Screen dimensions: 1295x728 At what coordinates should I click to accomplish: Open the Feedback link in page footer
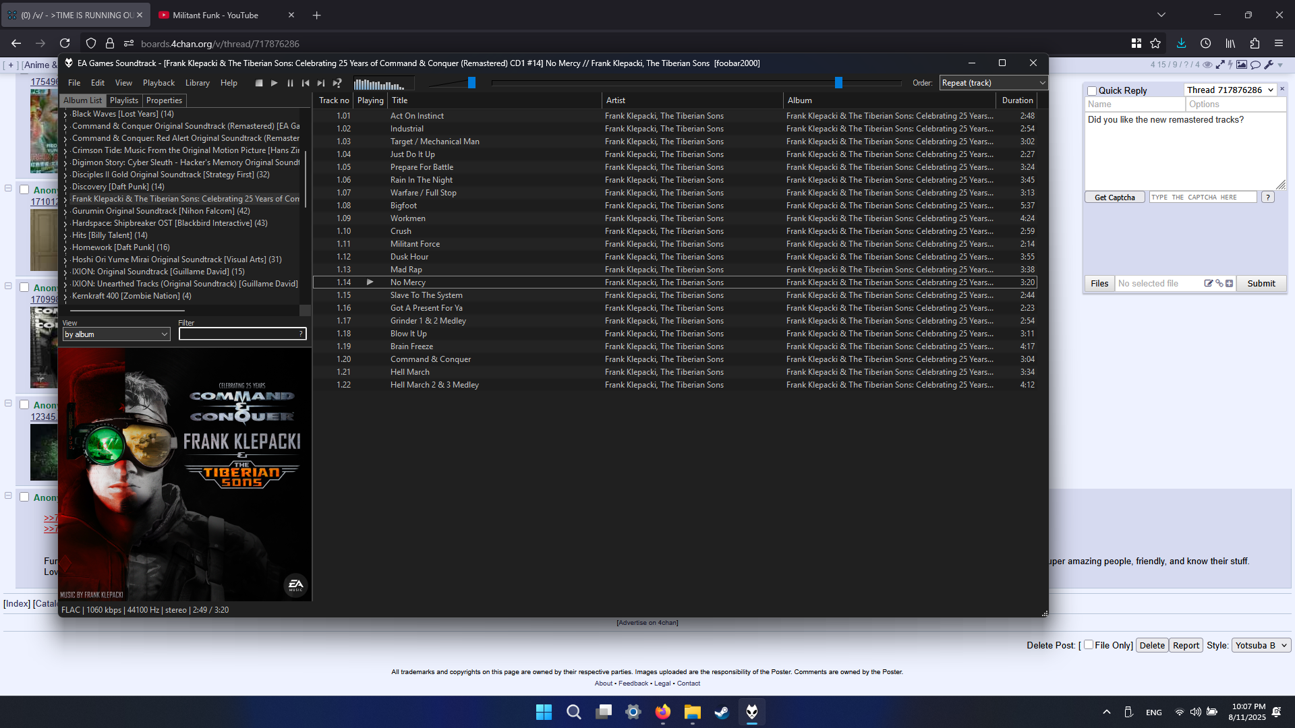(x=633, y=684)
